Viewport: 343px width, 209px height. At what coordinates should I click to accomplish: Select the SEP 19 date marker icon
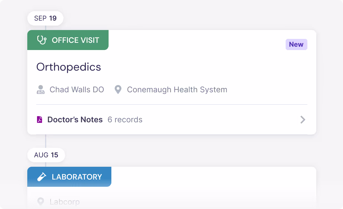click(45, 18)
